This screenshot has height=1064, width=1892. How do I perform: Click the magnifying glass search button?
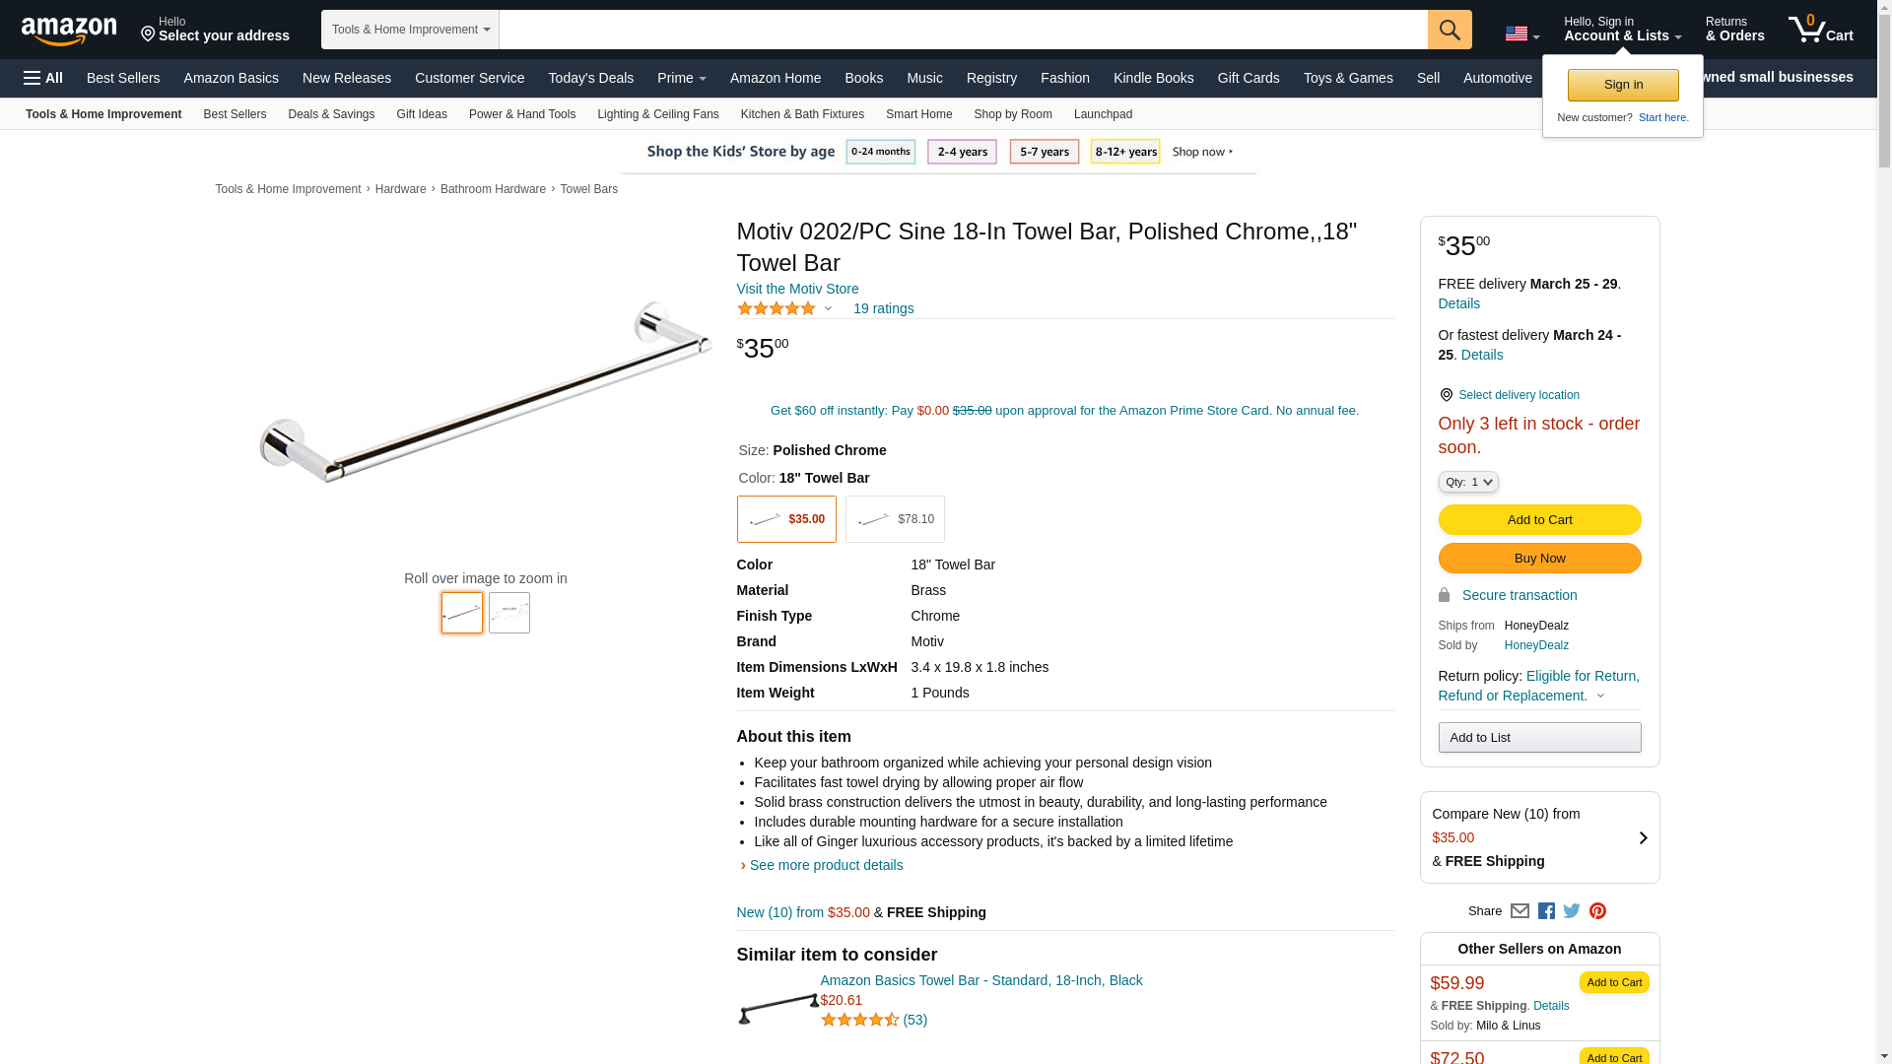[x=1449, y=30]
